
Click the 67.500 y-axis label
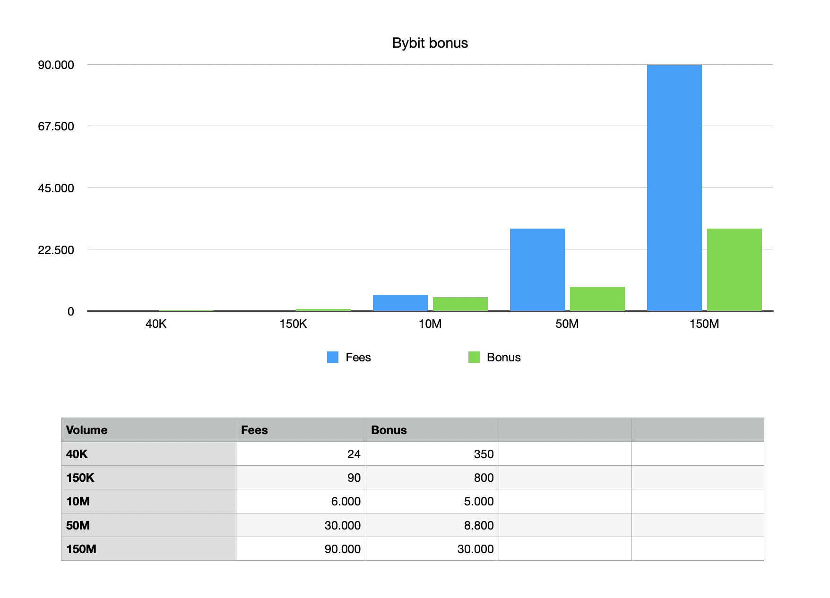(x=56, y=126)
